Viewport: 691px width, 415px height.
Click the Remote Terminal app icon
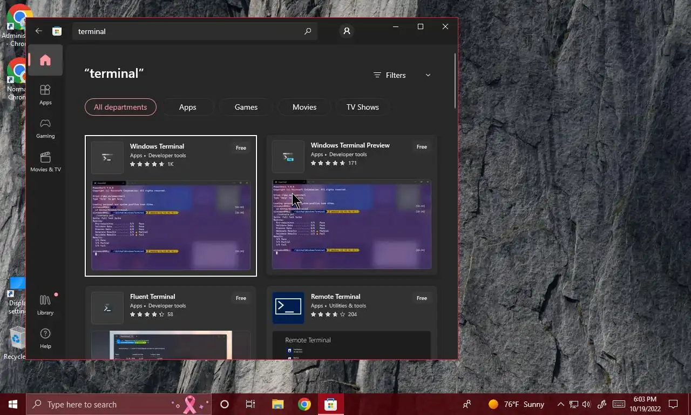[288, 307]
